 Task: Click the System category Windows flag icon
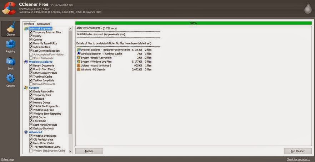point(26,88)
